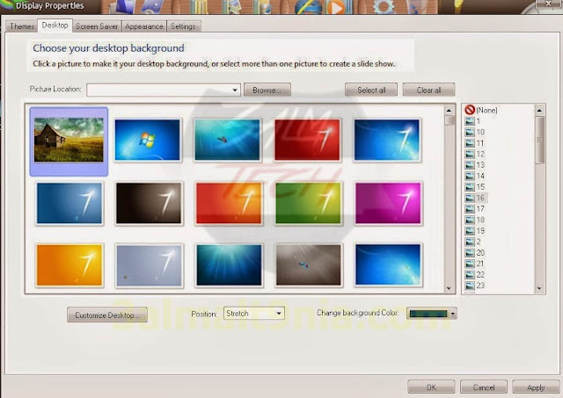Choose the yellow-orange Windows 7 wallpaper

click(x=69, y=265)
